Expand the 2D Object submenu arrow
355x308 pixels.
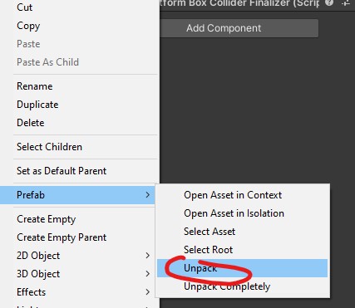click(x=148, y=256)
